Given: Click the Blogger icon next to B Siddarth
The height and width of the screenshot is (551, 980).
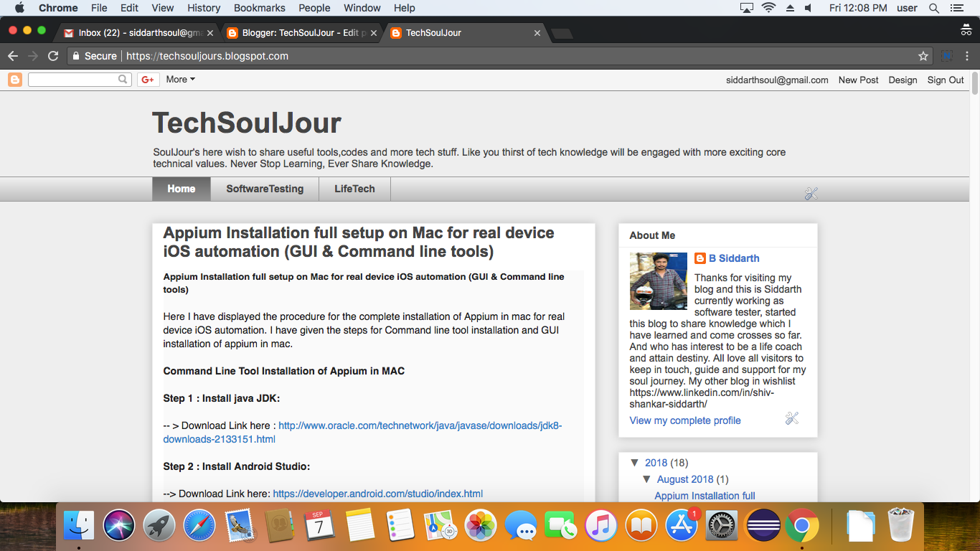Looking at the screenshot, I should tap(700, 258).
